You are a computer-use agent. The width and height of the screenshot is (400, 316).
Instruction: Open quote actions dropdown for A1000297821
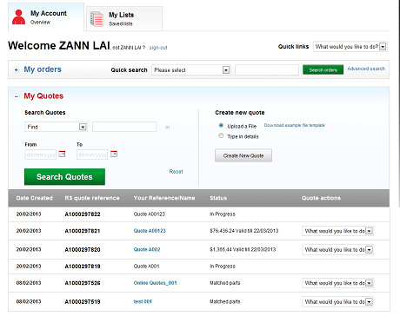[x=337, y=231]
